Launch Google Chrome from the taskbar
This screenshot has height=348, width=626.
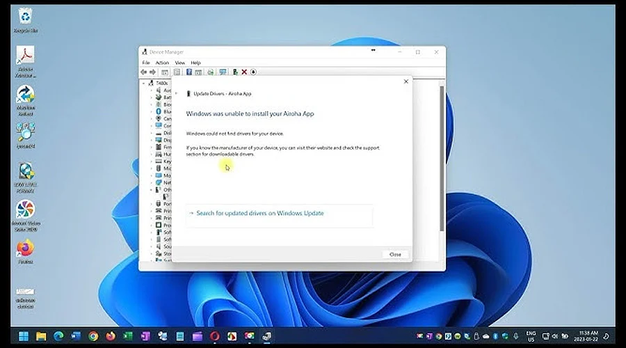tap(93, 336)
